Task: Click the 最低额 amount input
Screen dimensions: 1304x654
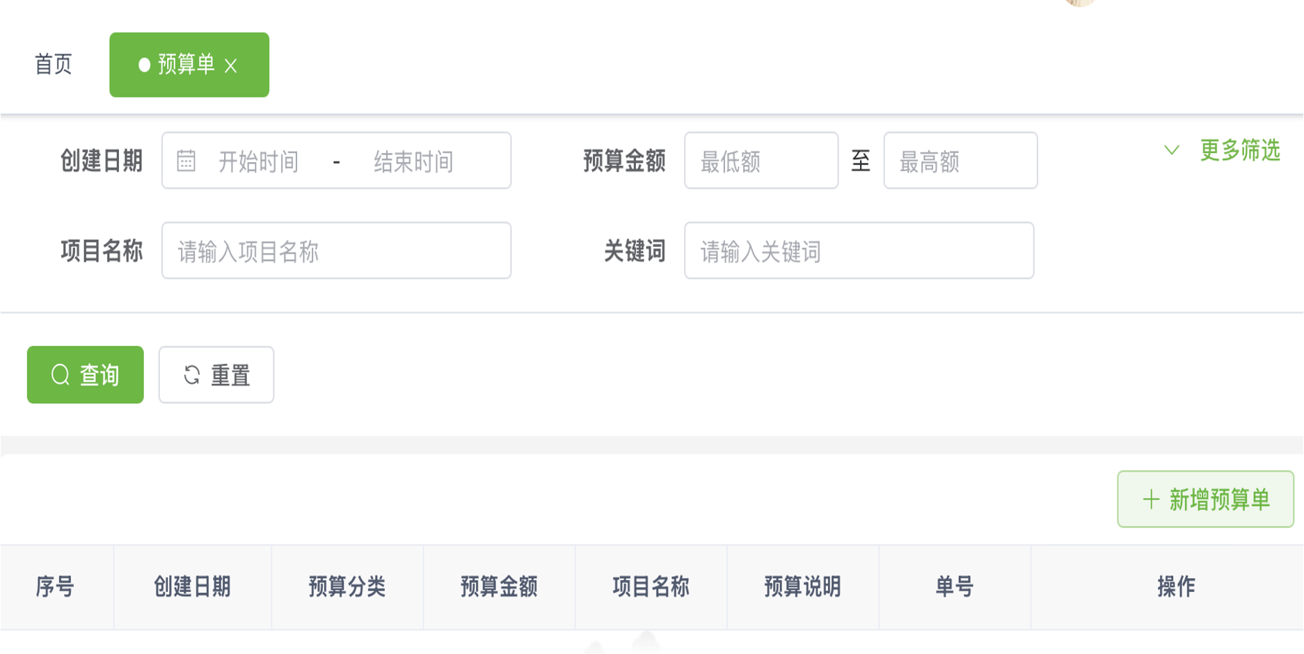Action: point(761,161)
